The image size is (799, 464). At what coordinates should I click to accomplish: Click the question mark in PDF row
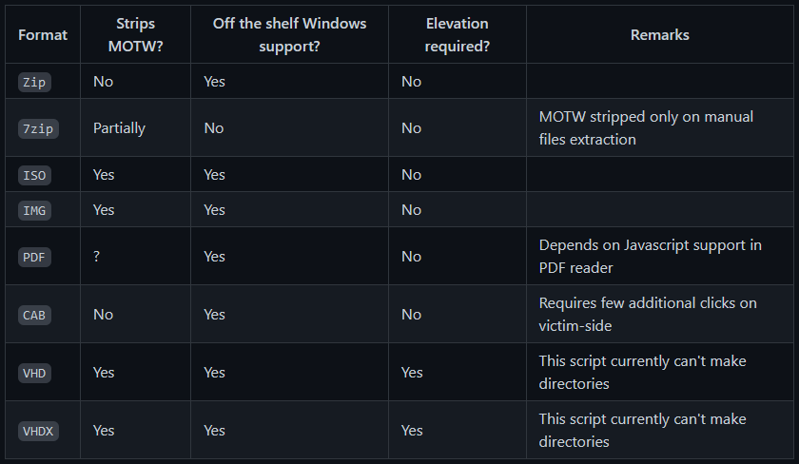click(97, 257)
